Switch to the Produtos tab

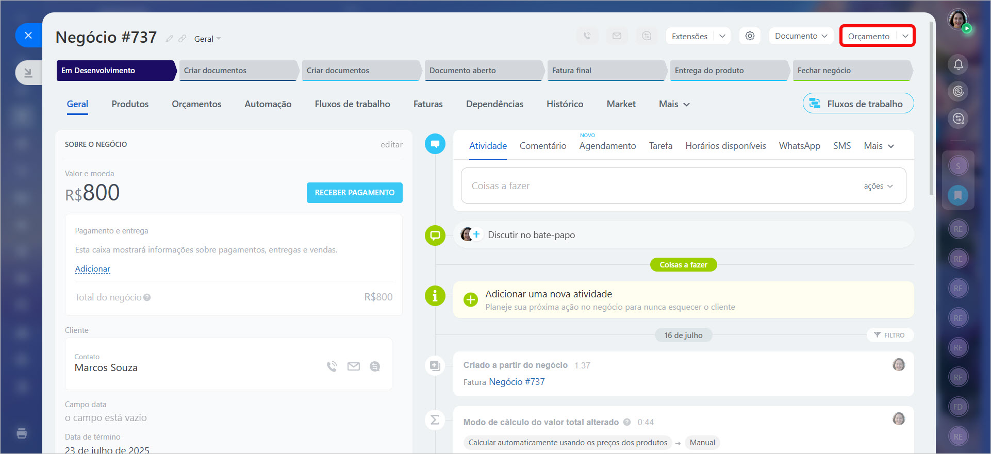pos(130,104)
